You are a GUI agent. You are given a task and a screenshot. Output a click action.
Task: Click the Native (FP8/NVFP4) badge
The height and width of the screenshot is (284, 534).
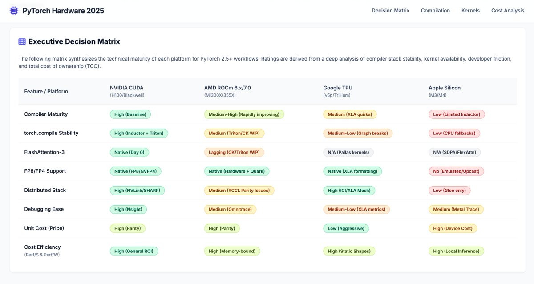pos(136,171)
